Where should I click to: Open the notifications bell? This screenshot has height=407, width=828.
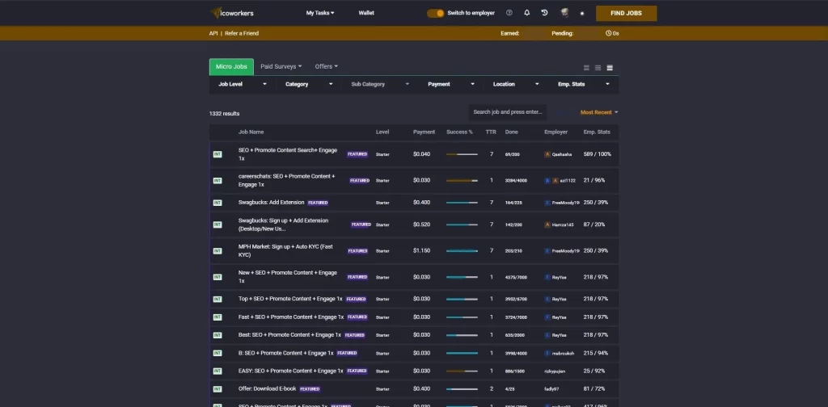click(526, 13)
